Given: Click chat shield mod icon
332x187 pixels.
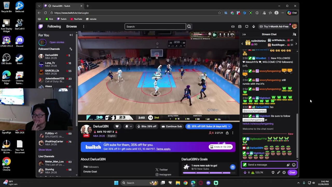Looking at the screenshot, I should [273, 172].
